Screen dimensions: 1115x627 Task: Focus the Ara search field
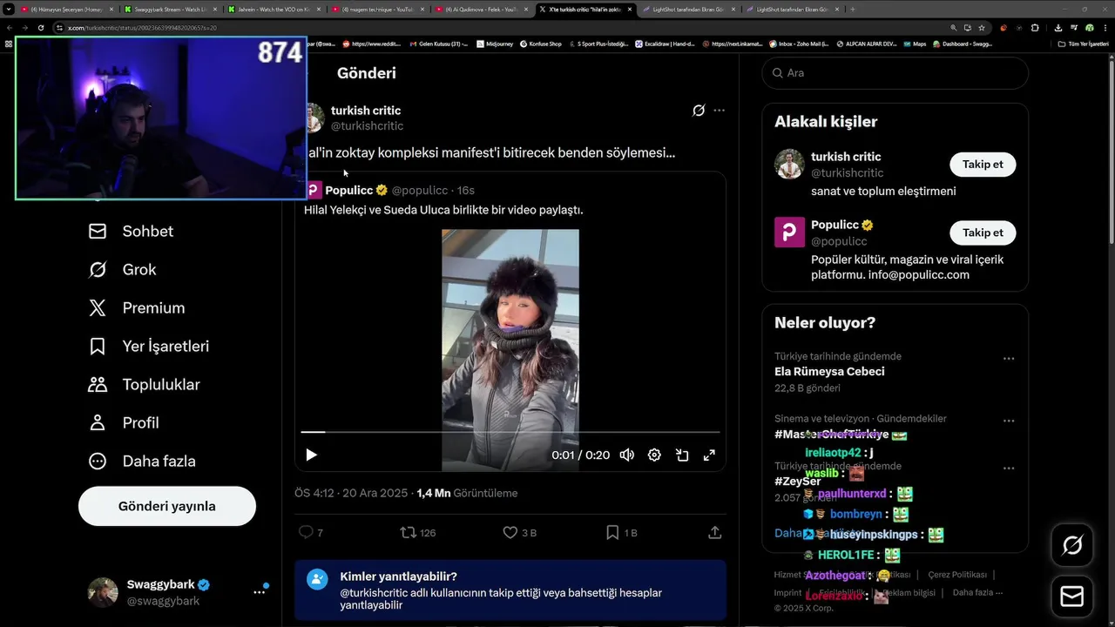pos(895,73)
